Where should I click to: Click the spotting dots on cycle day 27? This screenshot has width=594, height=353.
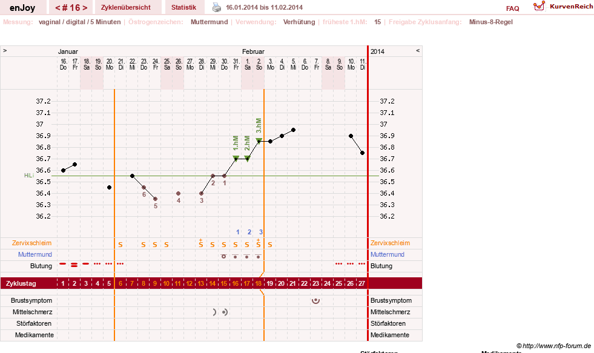[x=361, y=263]
